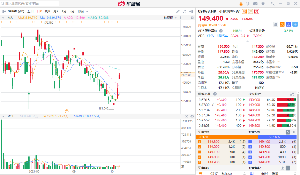Click the orange 61.82% bid ratio bar
The image size is (300, 175).
pos(227,137)
